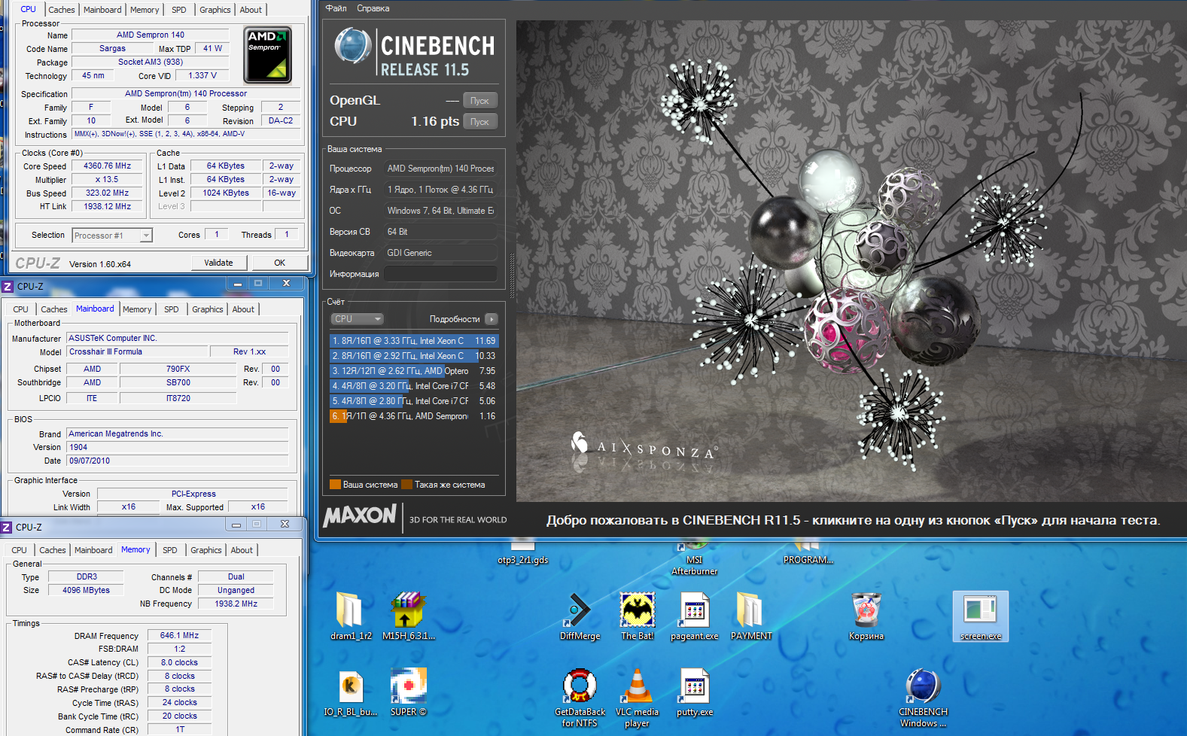Click CPU-Z Mainboard window title icon
Image resolution: width=1187 pixels, height=736 pixels.
pos(8,287)
